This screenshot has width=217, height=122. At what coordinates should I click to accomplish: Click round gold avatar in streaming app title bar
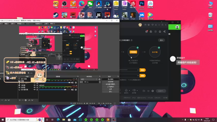(x=140, y=25)
